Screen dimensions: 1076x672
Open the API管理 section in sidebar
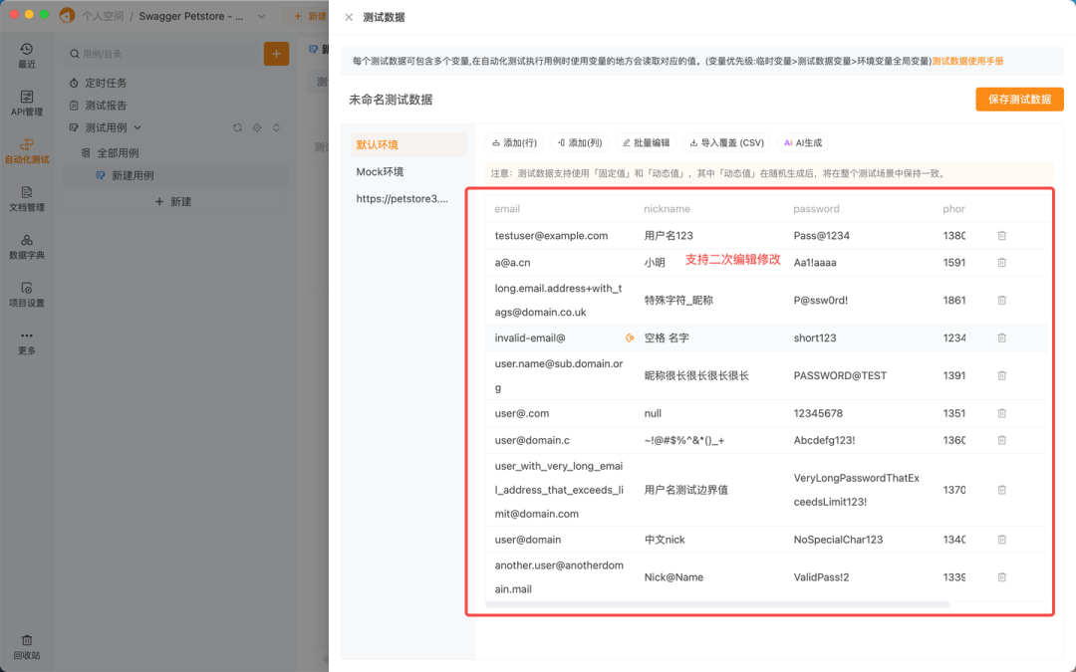pos(26,103)
